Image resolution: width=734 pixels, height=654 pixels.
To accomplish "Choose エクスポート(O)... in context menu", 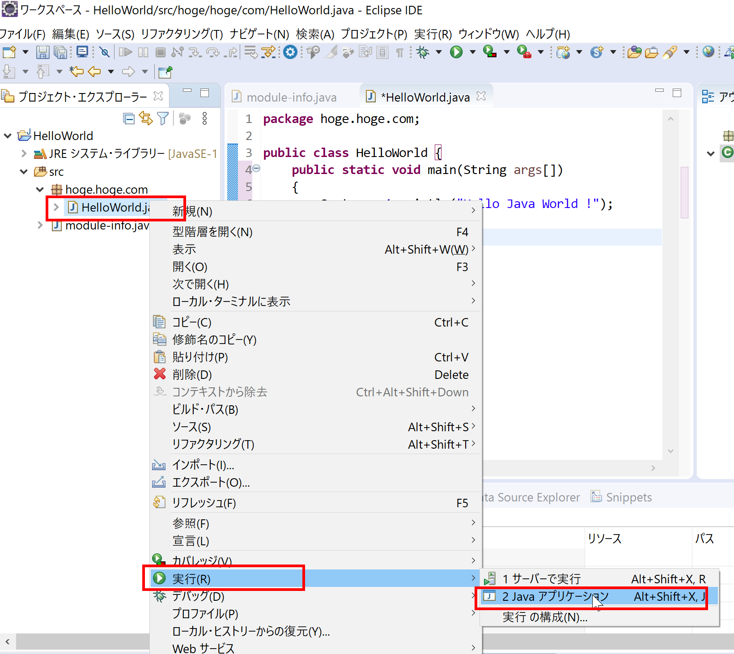I will pos(316,482).
